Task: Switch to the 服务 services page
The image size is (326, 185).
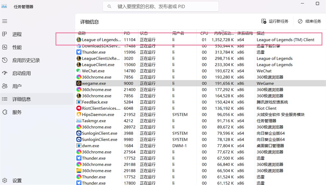Action: pos(5,112)
